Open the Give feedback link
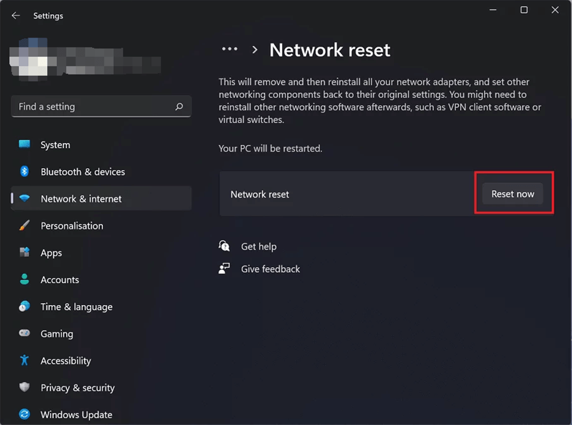Image resolution: width=572 pixels, height=425 pixels. [270, 269]
